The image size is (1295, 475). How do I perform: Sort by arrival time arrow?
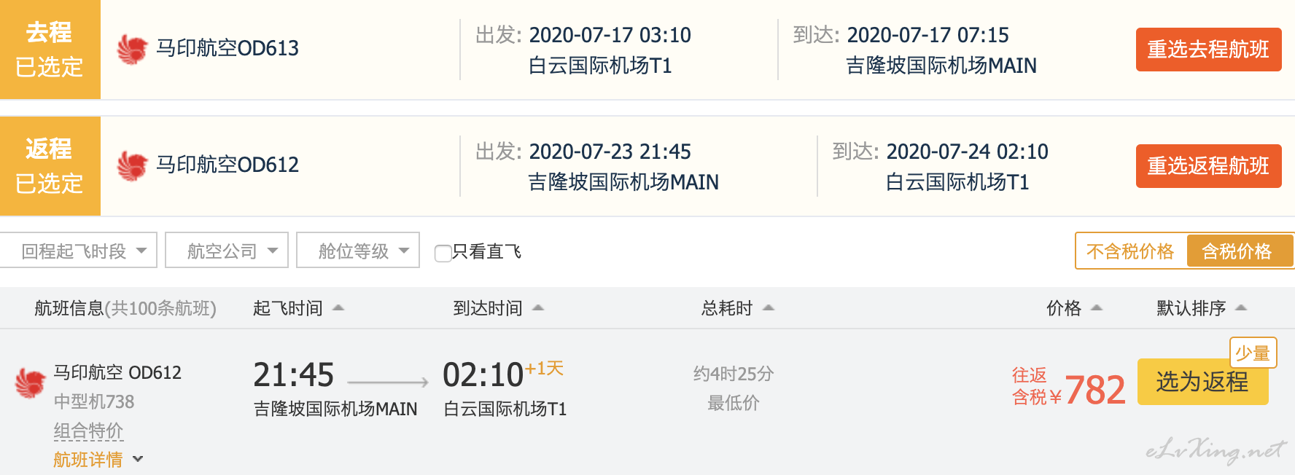pos(538,308)
